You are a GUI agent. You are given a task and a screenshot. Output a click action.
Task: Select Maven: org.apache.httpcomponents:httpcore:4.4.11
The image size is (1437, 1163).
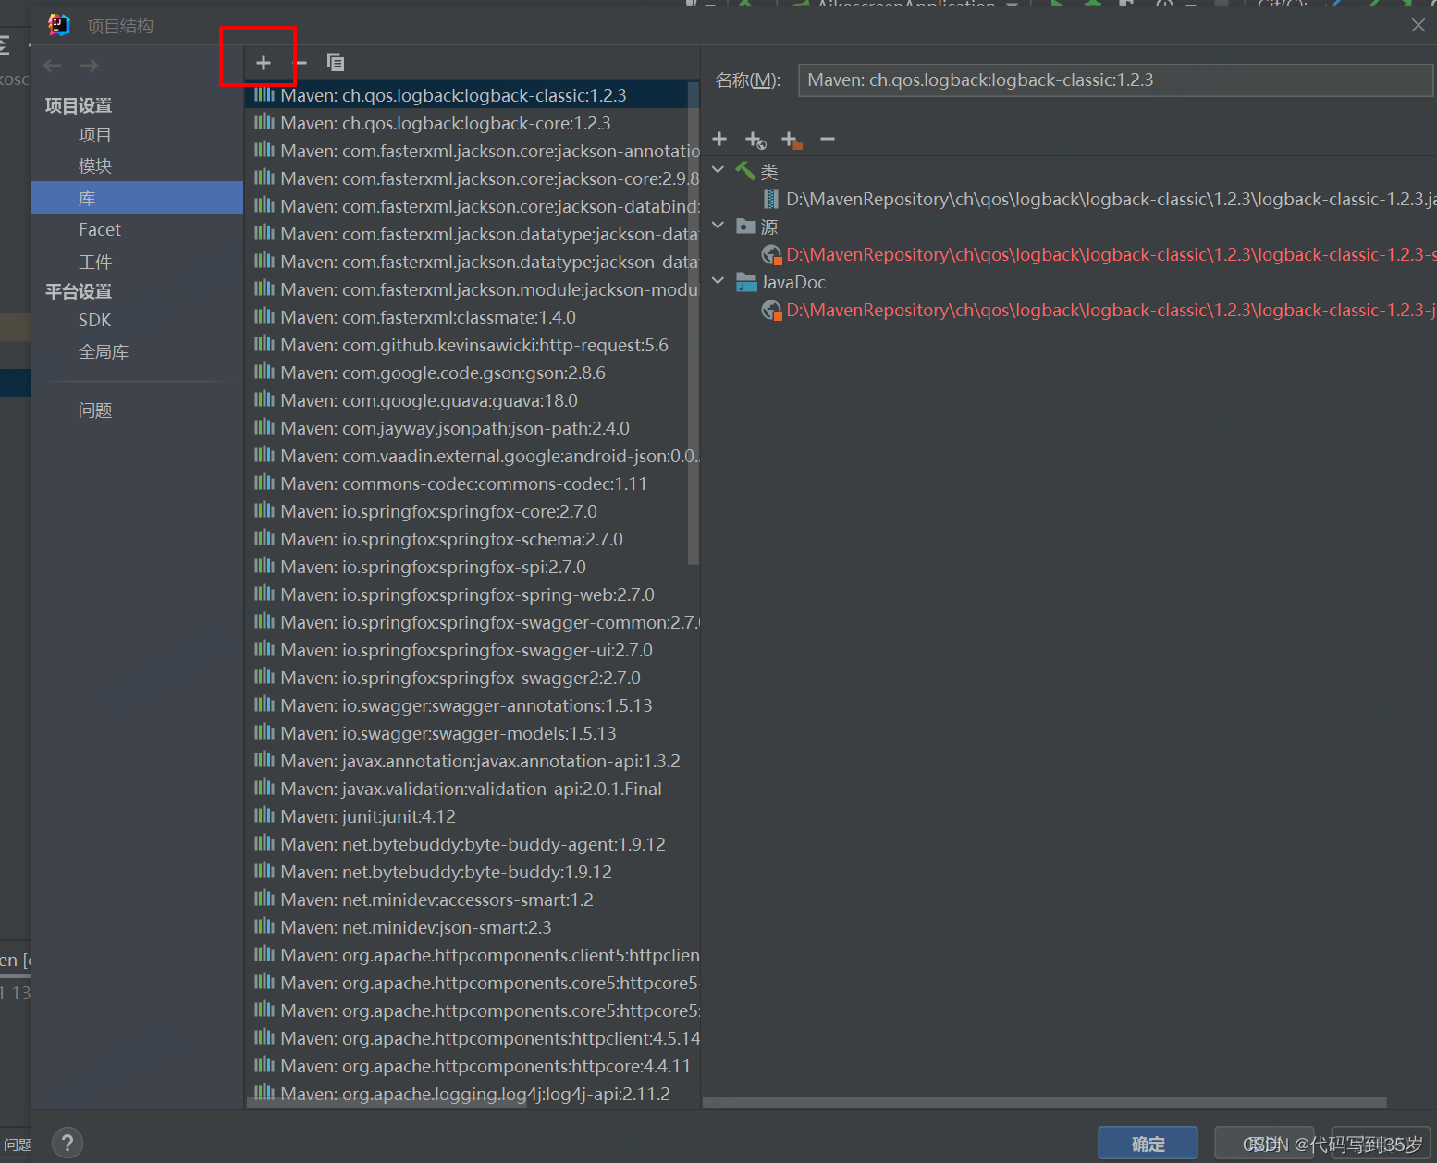pyautogui.click(x=472, y=1066)
